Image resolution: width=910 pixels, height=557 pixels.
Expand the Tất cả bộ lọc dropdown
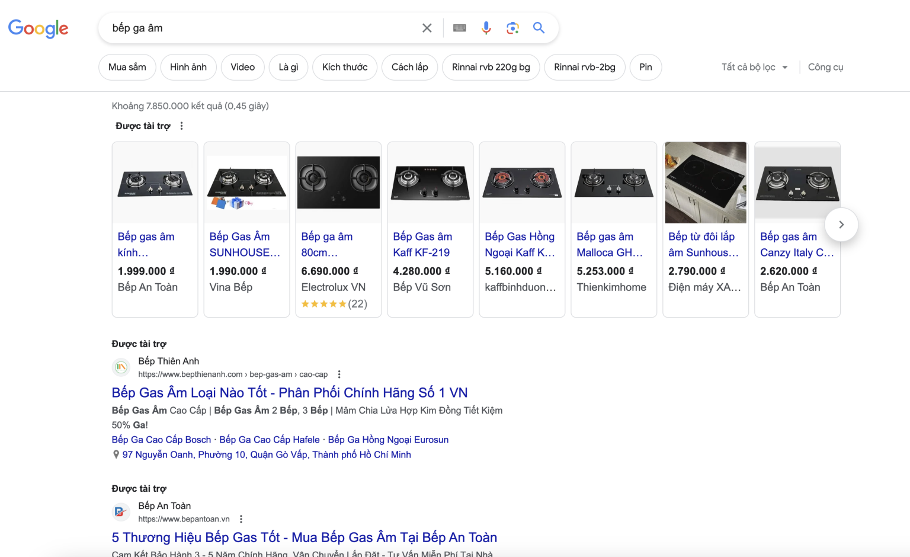click(754, 67)
